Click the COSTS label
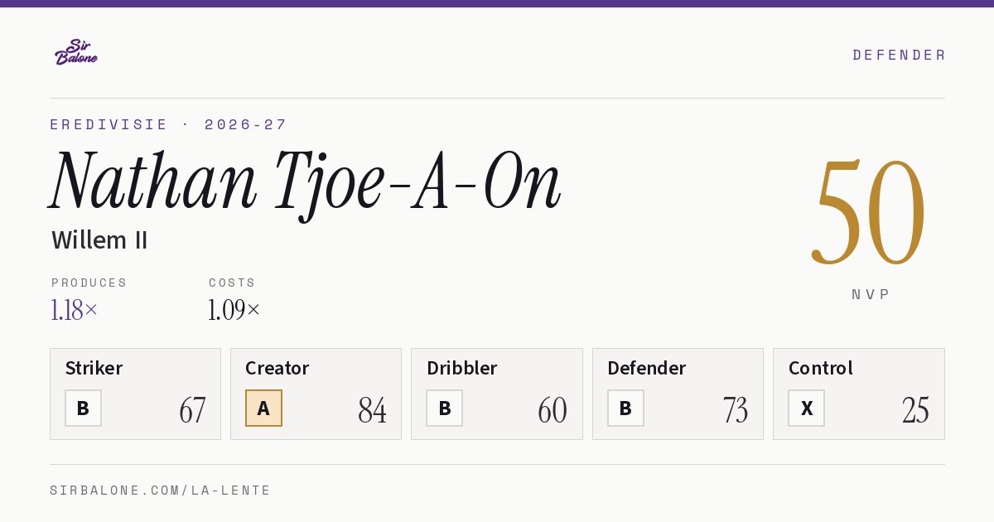Image resolution: width=994 pixels, height=522 pixels. pos(232,283)
